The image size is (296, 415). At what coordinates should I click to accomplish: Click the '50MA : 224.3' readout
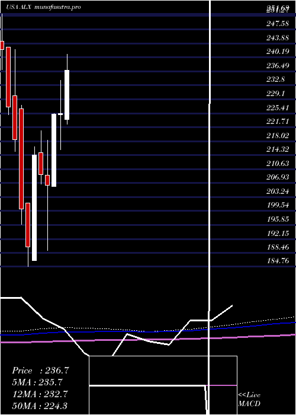point(40,406)
